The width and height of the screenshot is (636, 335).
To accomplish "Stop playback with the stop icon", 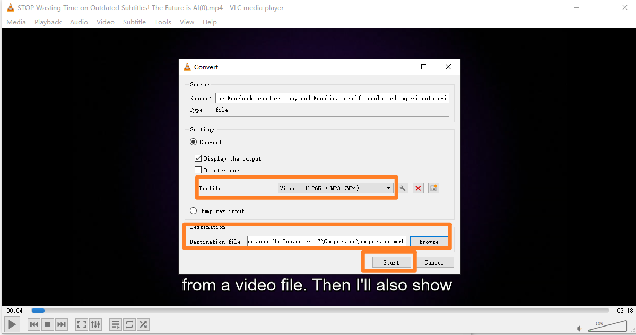I will [47, 324].
